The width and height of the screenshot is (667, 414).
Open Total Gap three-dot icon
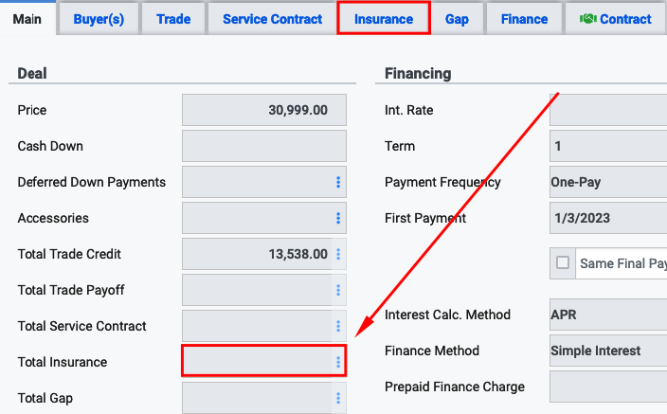338,398
